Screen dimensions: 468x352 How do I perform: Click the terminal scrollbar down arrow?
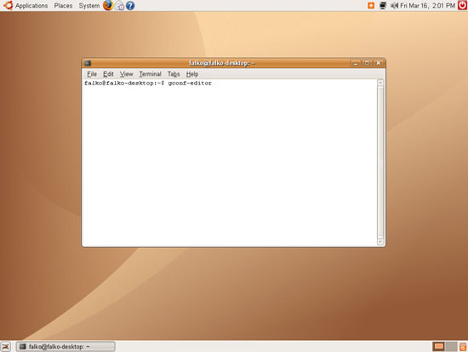point(380,242)
